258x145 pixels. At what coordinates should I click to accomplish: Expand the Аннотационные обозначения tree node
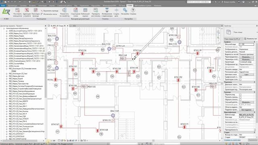[x=4, y=29]
